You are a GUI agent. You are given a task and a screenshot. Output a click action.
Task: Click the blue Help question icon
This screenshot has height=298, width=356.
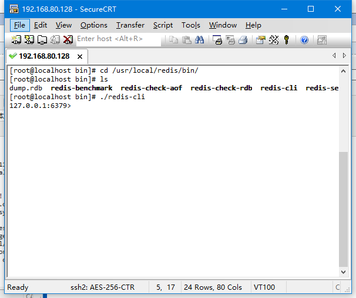click(304, 40)
